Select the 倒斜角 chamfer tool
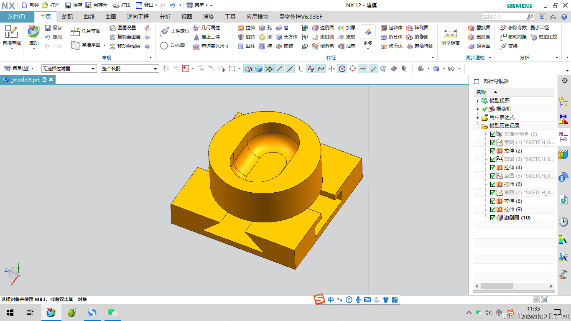 coord(323,46)
